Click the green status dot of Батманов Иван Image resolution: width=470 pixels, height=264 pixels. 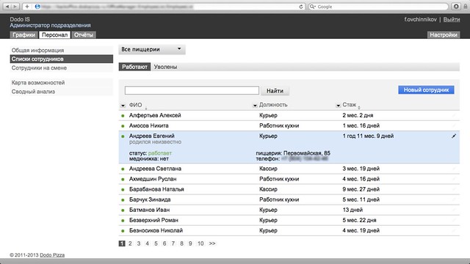(123, 210)
